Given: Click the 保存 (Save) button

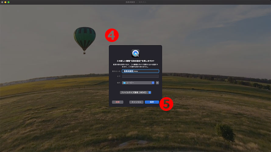Looking at the screenshot, I should coord(152,102).
